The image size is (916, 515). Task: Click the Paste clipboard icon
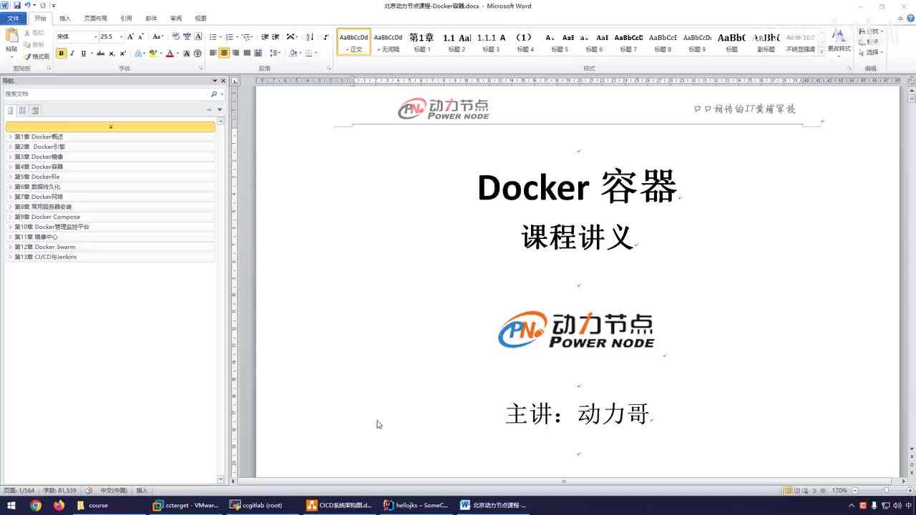tap(11, 36)
